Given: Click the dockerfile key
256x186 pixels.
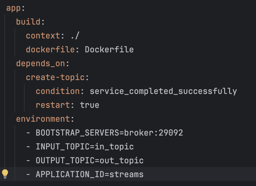Looking at the screenshot, I should click(x=50, y=49).
